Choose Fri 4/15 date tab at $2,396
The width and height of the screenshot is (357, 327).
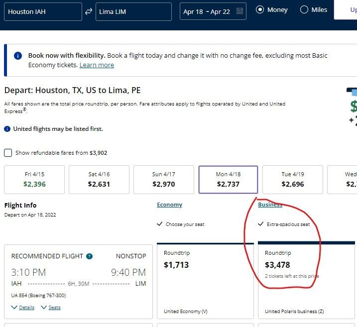tap(34, 180)
